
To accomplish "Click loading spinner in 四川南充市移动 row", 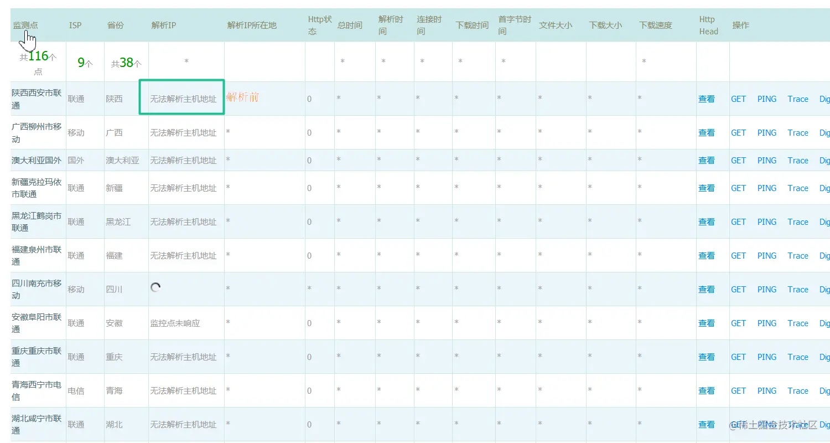I will pos(155,287).
